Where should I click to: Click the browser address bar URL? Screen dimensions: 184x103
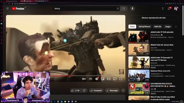coord(26,4)
